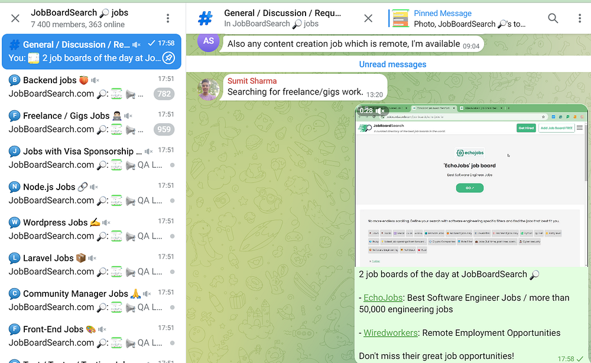Jump to Unread messages divider

(392, 64)
